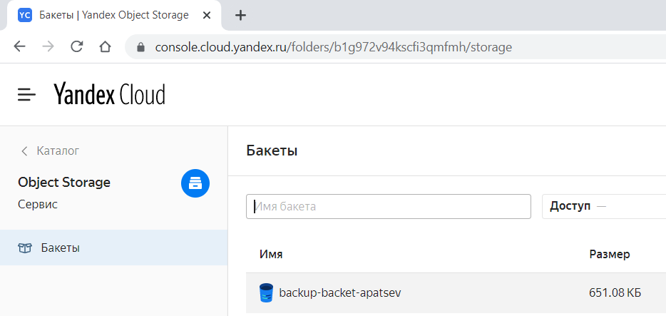Click the box icon next to Бакеты
Image resolution: width=666 pixels, height=316 pixels.
tap(25, 248)
